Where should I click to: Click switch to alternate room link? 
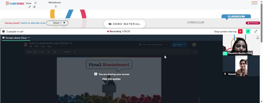[x=33, y=23]
